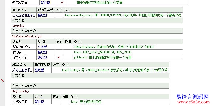Toggle the 传址 cell of 关闭项句柄
This screenshot has height=106, width=216.
pyautogui.click(x=56, y=102)
